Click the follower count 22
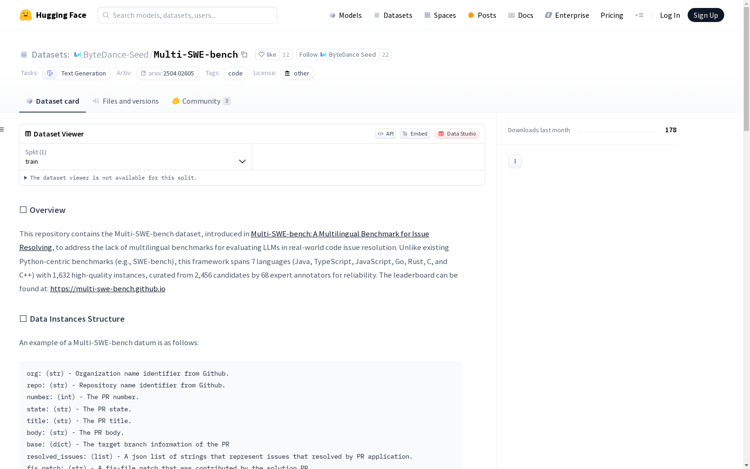 (x=385, y=54)
